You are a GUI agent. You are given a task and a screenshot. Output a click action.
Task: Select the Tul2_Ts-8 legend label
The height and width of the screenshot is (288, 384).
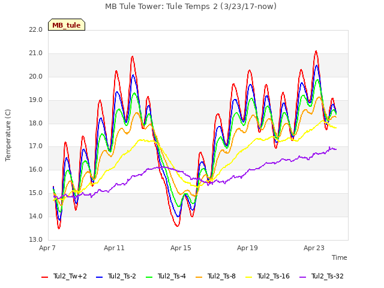[x=221, y=276]
